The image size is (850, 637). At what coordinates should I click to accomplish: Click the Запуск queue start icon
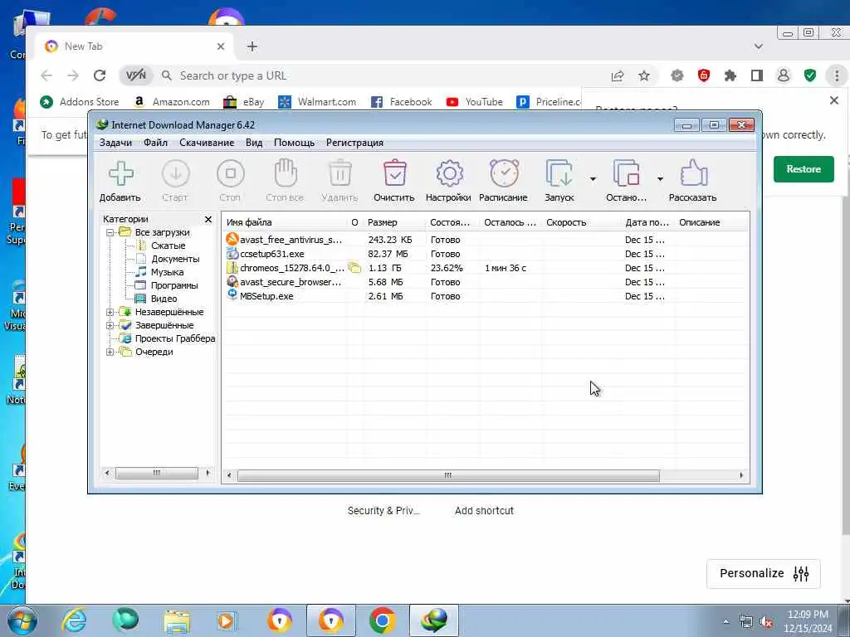coord(559,173)
